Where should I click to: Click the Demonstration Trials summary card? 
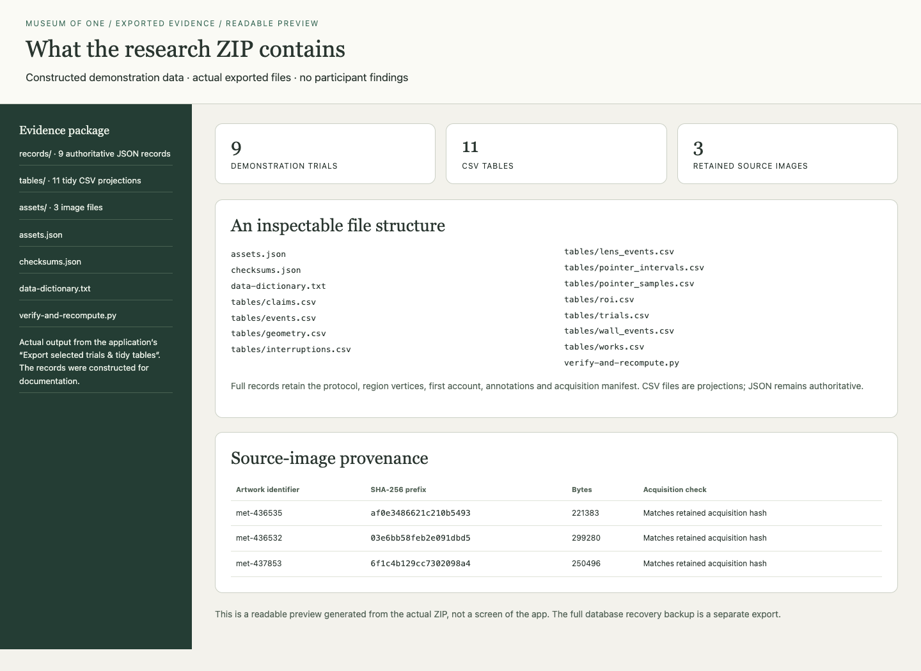(x=325, y=153)
